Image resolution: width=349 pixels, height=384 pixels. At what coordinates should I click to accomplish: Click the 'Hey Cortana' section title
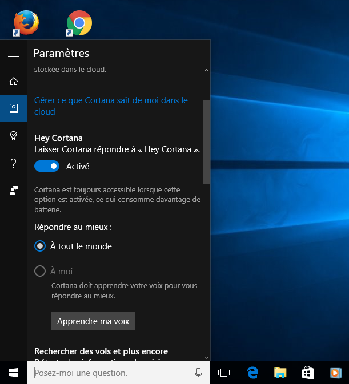(x=58, y=138)
